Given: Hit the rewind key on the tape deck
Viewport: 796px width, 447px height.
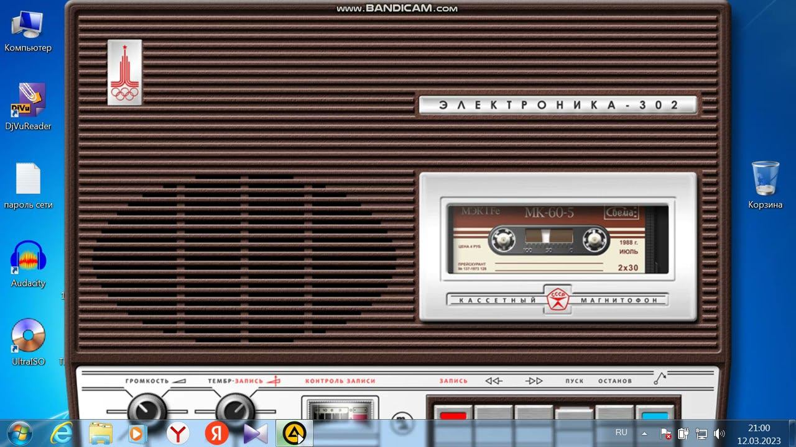Looking at the screenshot, I should click(494, 413).
